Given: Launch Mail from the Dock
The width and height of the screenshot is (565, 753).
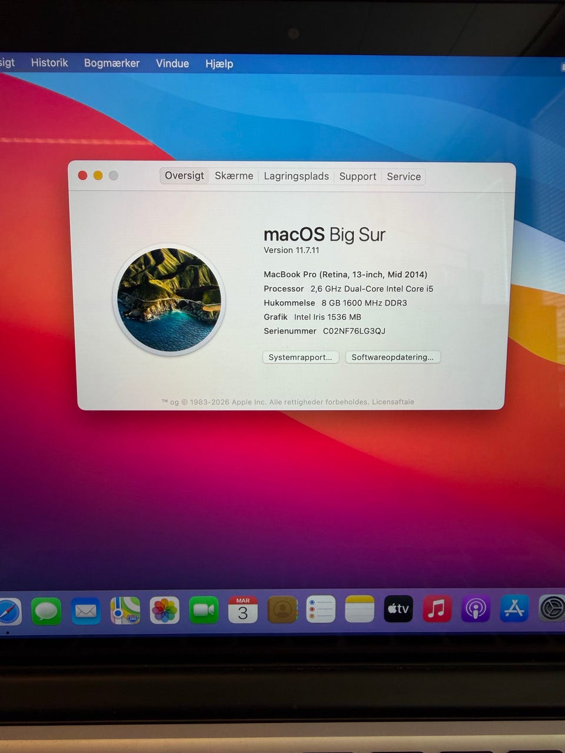Looking at the screenshot, I should tap(85, 611).
